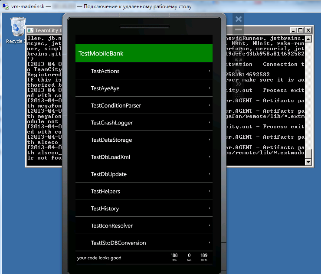Click the 189 TOTAL counter
The width and height of the screenshot is (321, 274).
click(204, 257)
